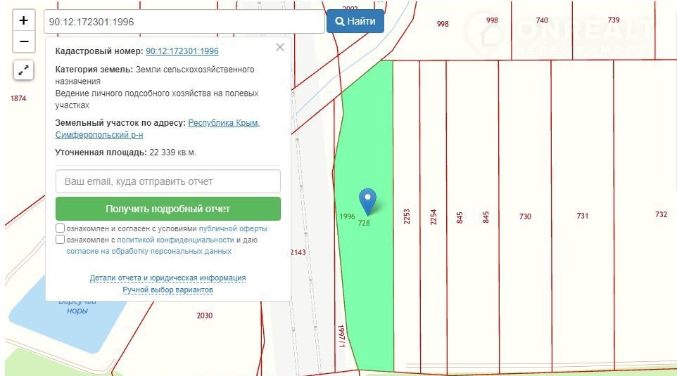The image size is (677, 376).
Task: Zoom in on the map
Action: pyautogui.click(x=24, y=20)
